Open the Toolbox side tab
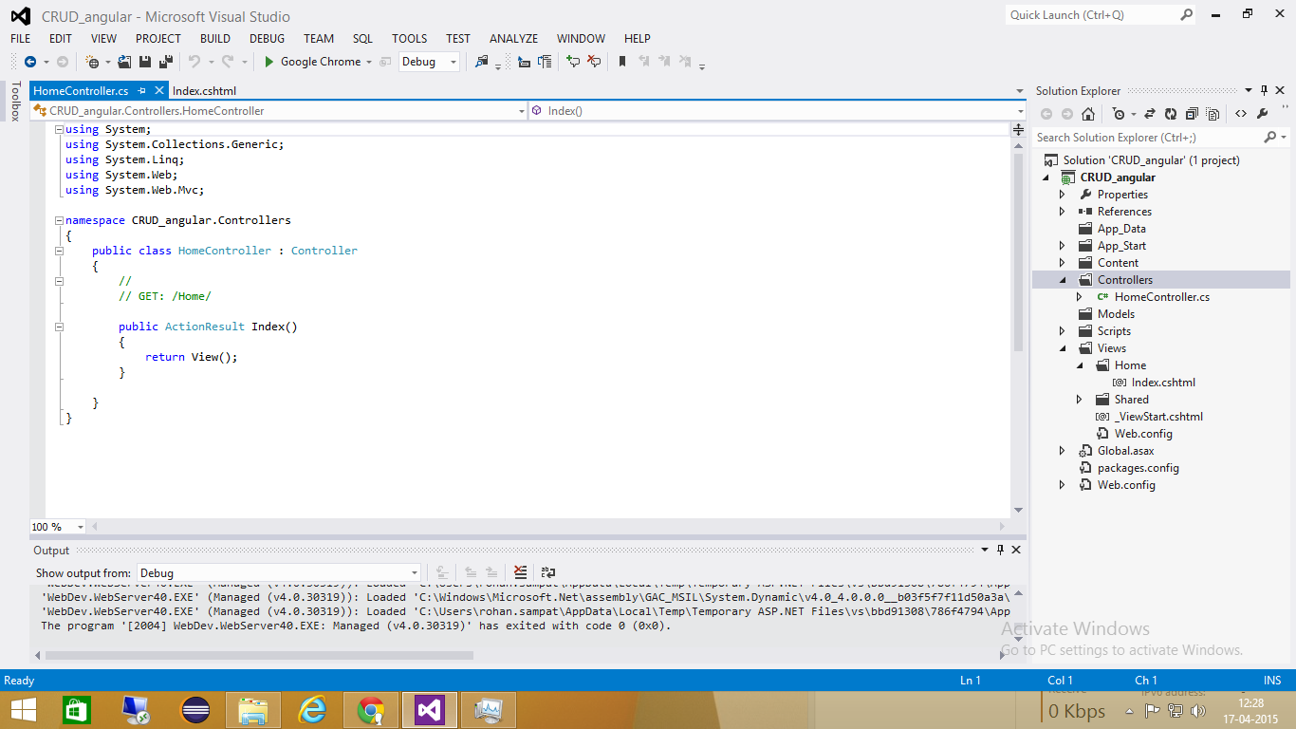Screen dimensions: 1296x729 pos(15,101)
